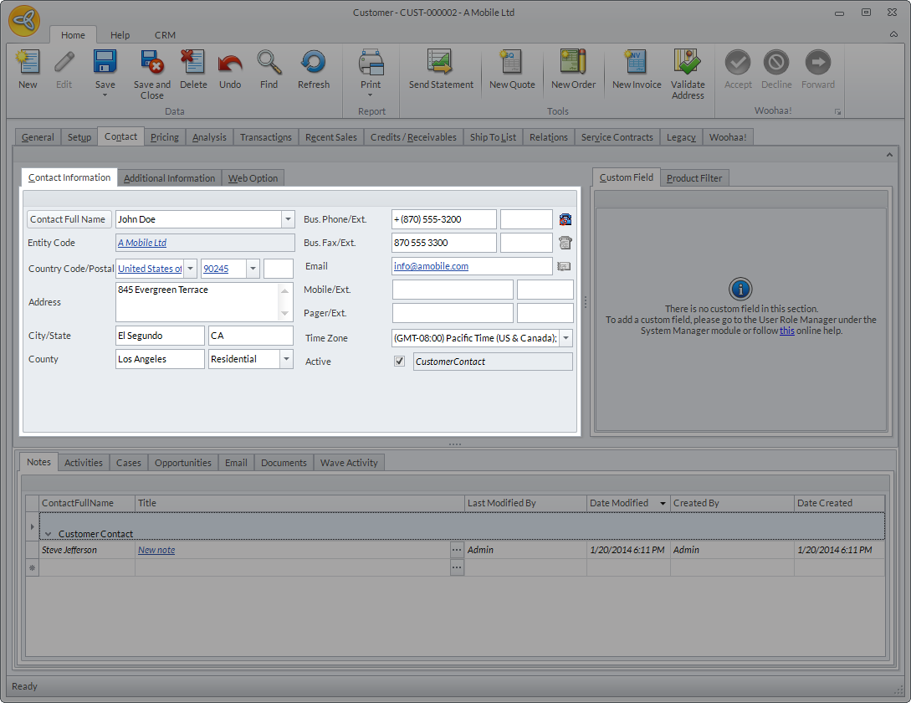Select the Opportunities tab
The height and width of the screenshot is (703, 911).
pyautogui.click(x=182, y=463)
